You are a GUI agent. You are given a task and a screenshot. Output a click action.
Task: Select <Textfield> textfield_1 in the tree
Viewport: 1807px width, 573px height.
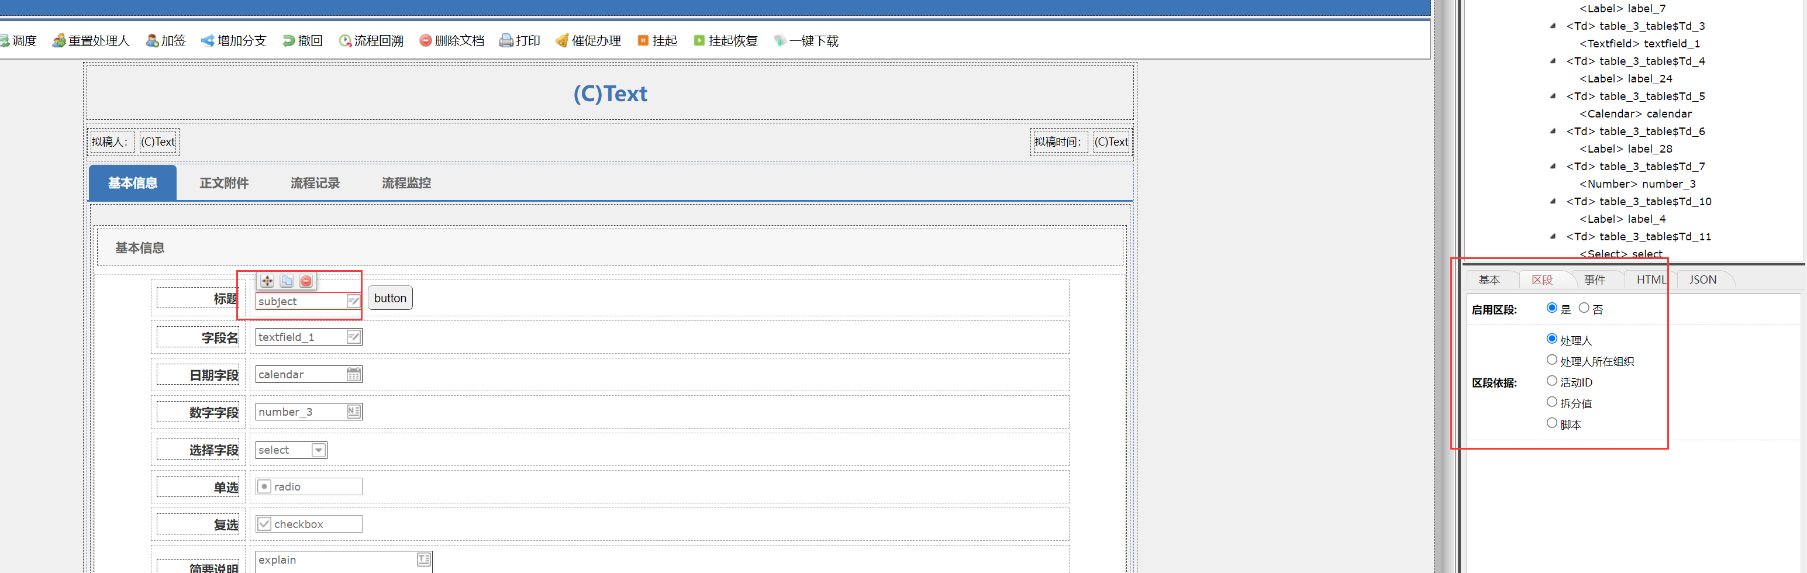pyautogui.click(x=1639, y=43)
